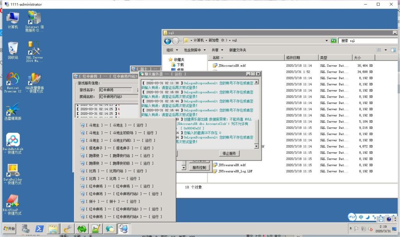Click the 新建文件夹 button
Screen dimensions: 400x237
[x=237, y=50]
